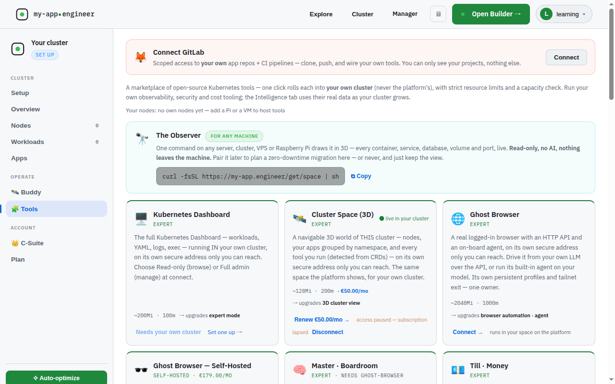Click Ghost Browser — Self-Hosted card title
615x384 pixels.
(202, 366)
